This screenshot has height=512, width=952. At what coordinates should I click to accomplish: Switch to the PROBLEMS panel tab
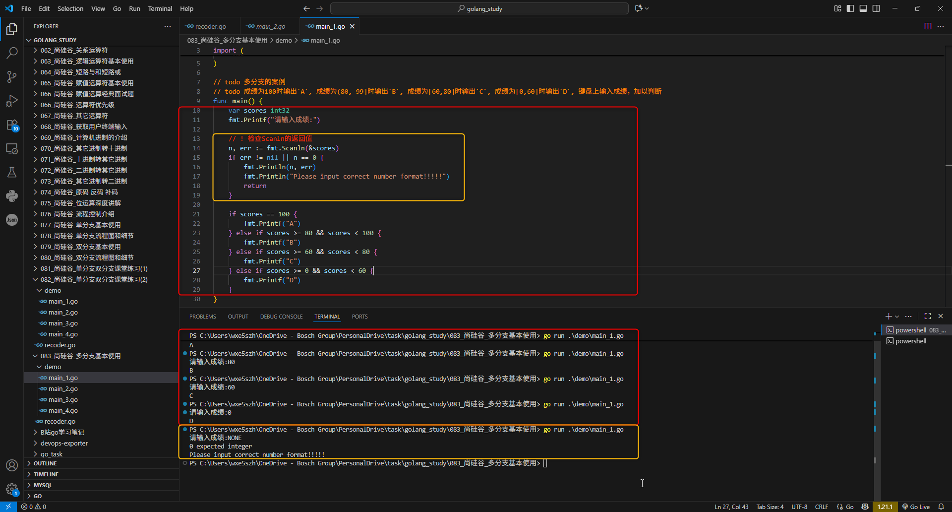click(202, 317)
